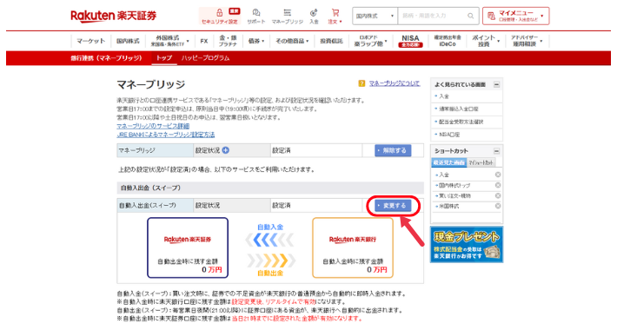Viewport: 617px width, 330px height.
Task: Expand the その他商品 menu
Action: 292,41
